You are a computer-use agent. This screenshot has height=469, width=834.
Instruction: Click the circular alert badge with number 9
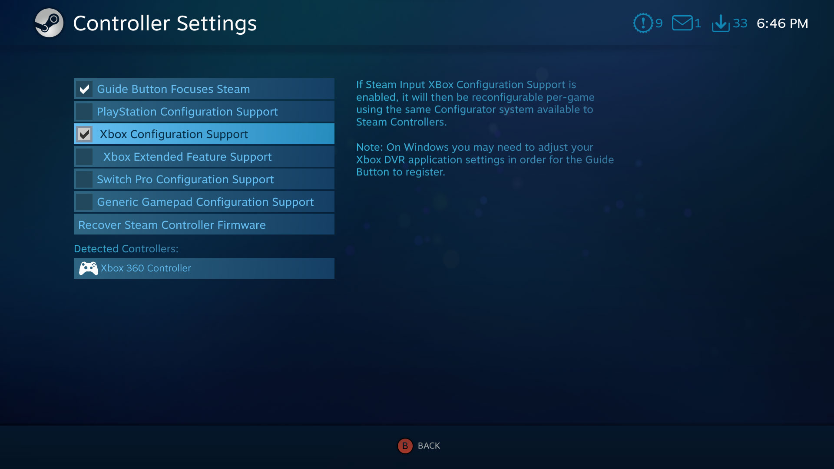tap(643, 23)
